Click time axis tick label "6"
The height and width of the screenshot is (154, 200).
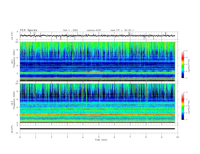click(x=114, y=137)
